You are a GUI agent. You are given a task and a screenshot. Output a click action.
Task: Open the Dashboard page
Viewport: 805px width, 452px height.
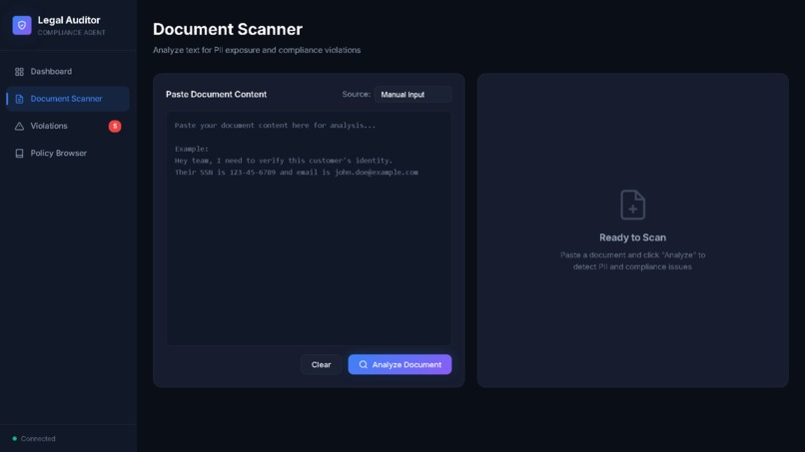point(68,71)
